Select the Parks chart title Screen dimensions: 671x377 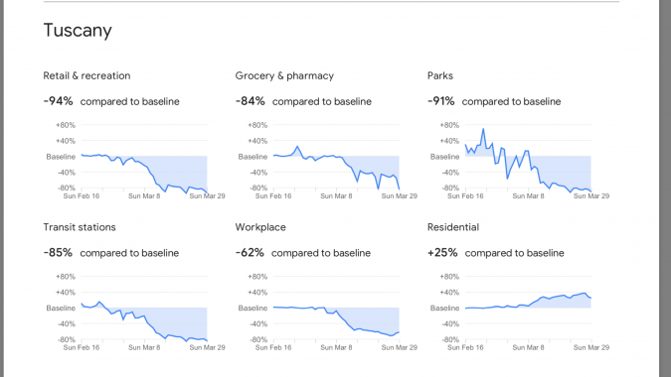click(x=440, y=75)
